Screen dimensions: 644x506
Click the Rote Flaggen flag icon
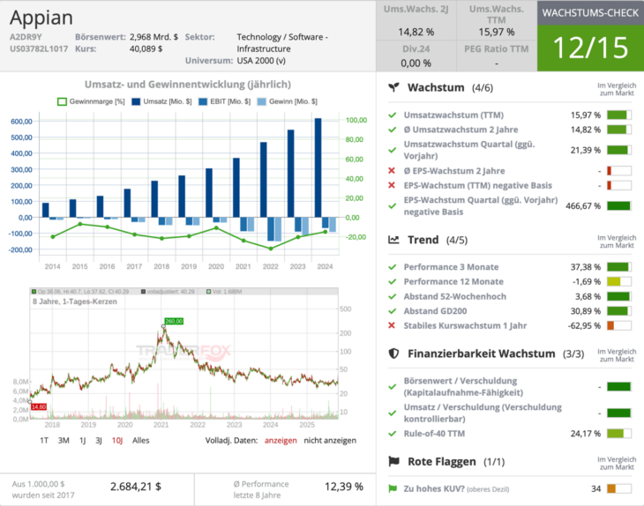coord(395,462)
